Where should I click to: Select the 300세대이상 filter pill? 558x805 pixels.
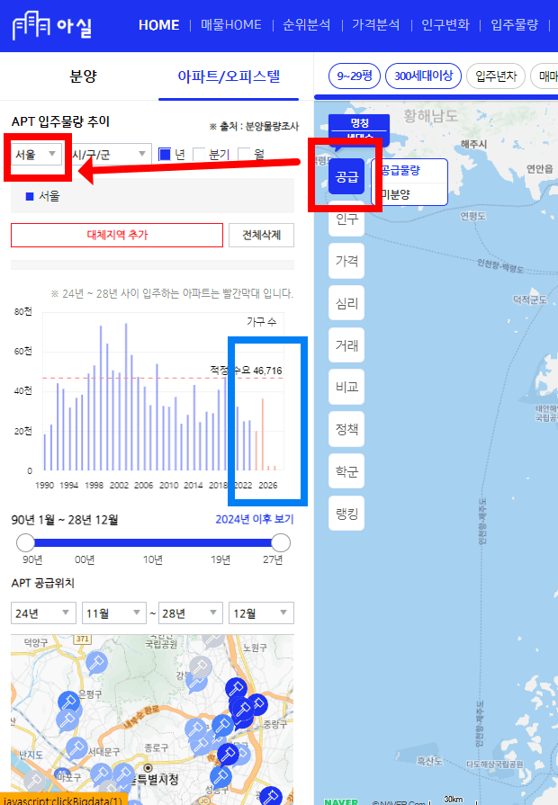click(423, 76)
